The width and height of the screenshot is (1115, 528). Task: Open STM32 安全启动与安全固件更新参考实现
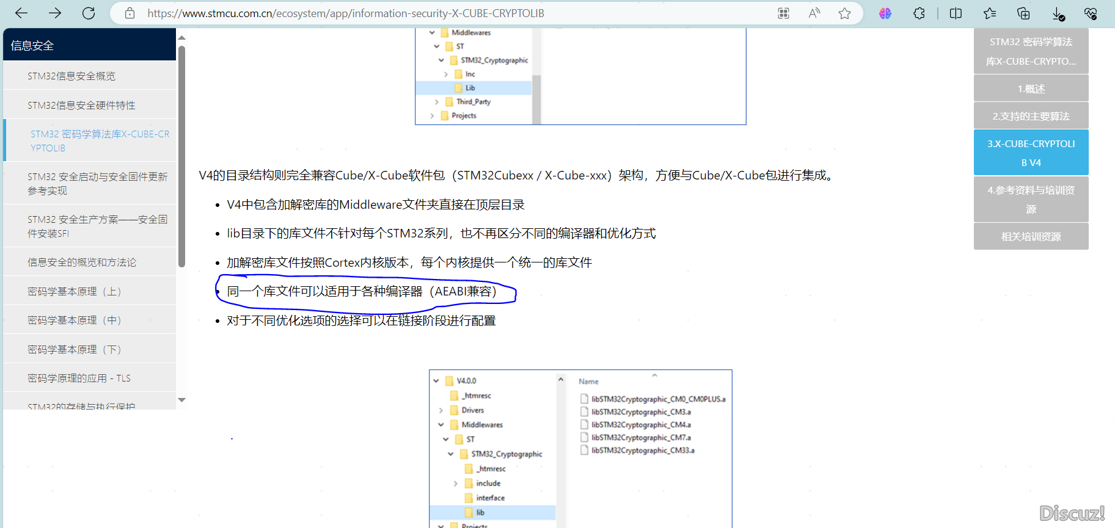click(x=90, y=183)
